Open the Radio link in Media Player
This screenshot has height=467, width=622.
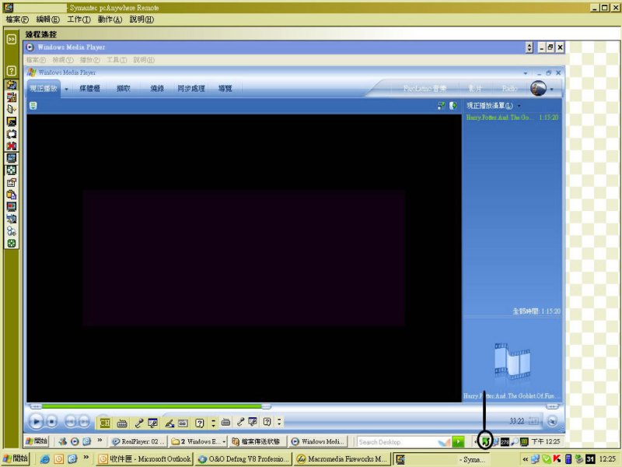509,89
